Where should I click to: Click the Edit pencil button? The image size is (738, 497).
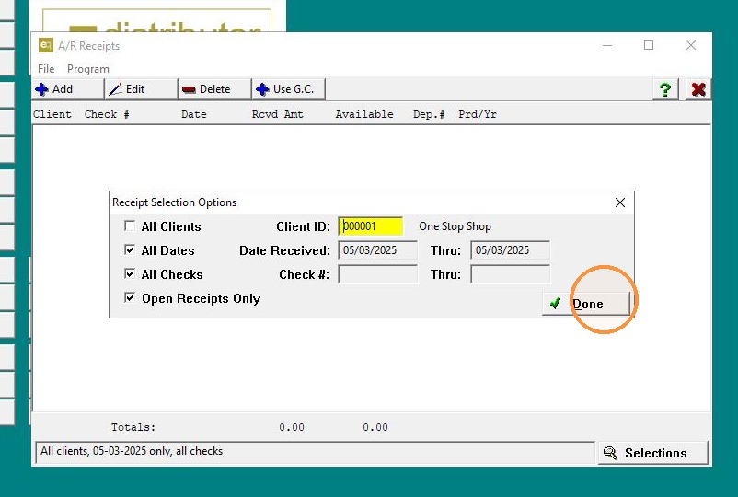click(x=141, y=89)
